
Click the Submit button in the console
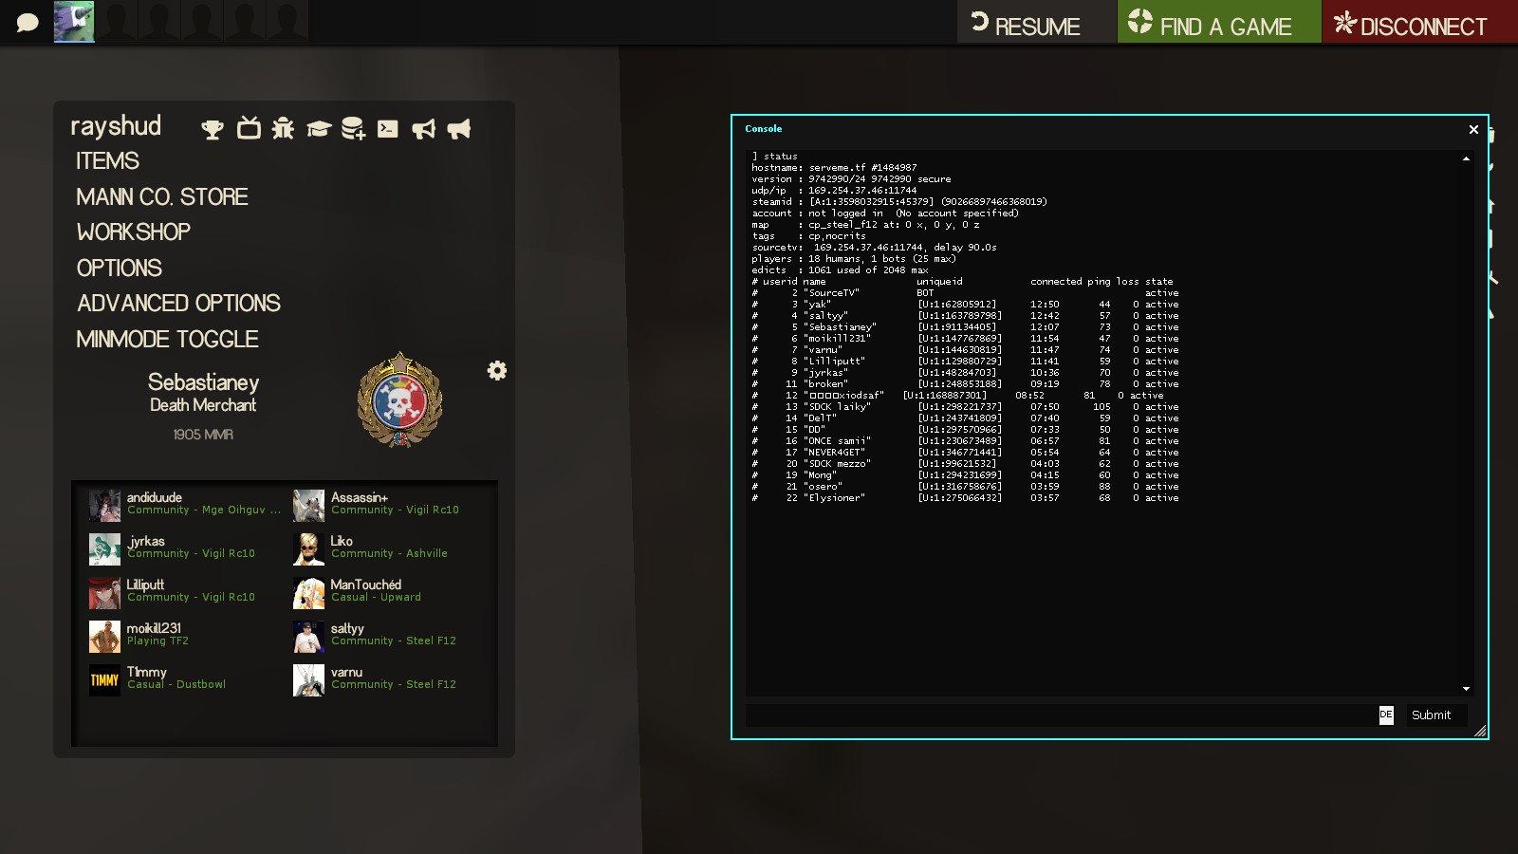(x=1431, y=715)
